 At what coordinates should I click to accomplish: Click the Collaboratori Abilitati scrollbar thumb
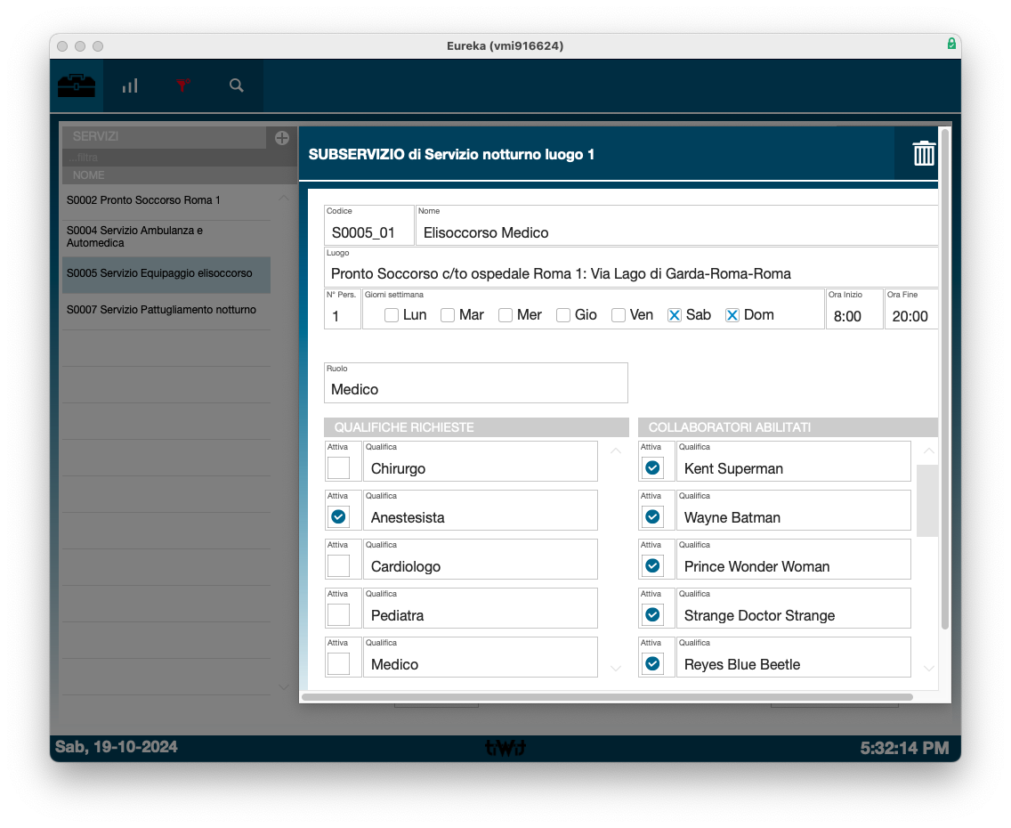[x=927, y=500]
